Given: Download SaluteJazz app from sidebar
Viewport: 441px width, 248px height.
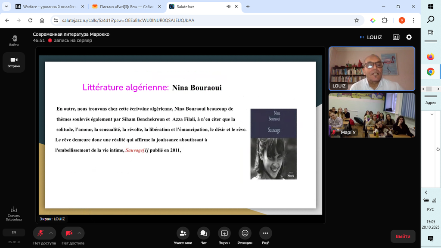Looking at the screenshot, I should 14,213.
